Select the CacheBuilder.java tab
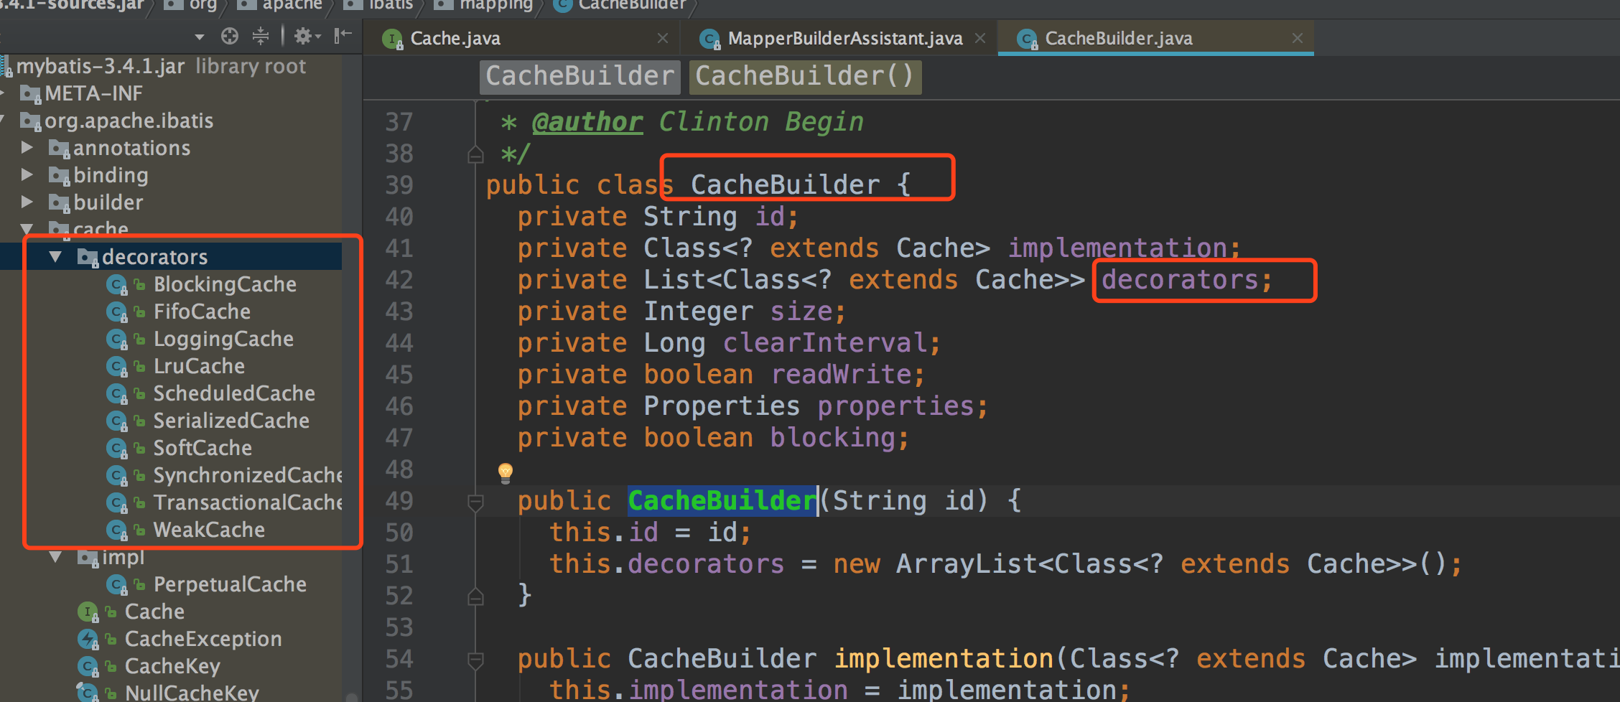 (1156, 38)
